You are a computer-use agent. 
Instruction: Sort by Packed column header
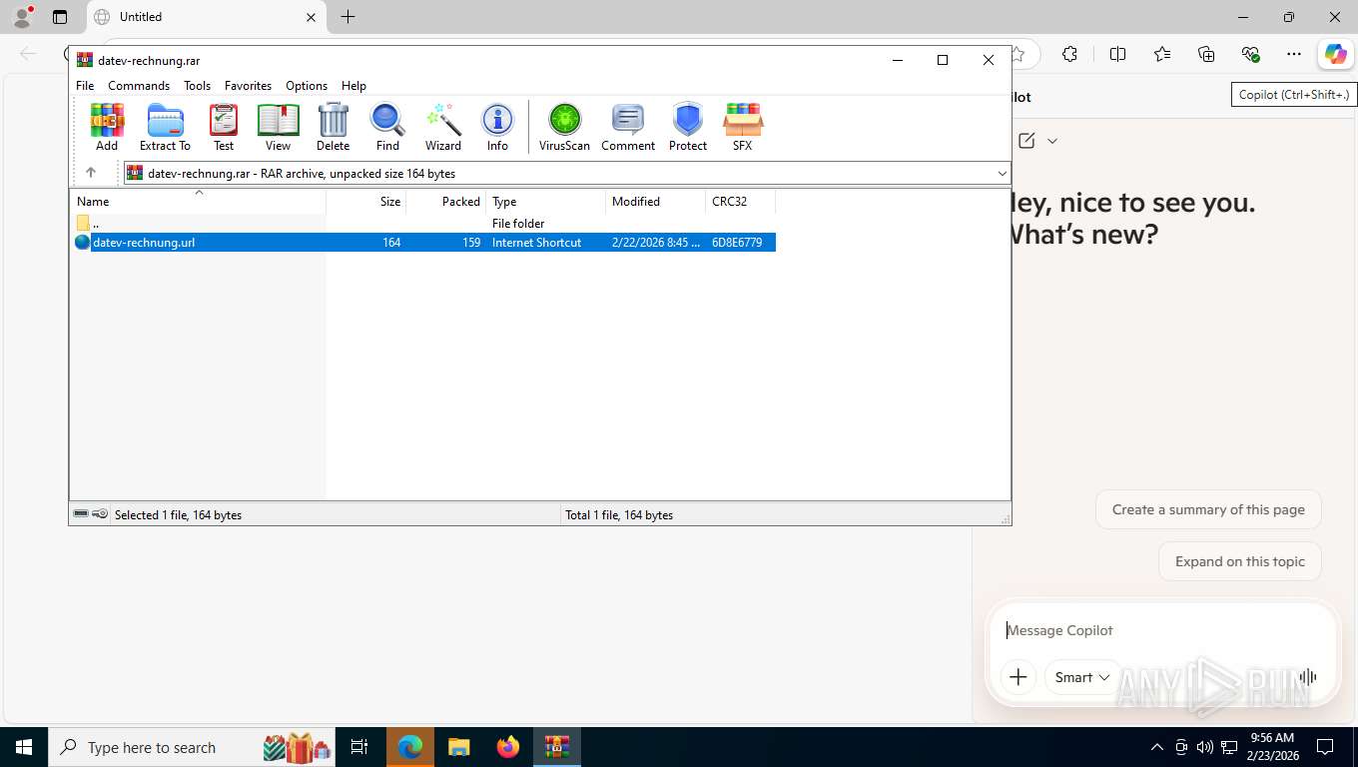(x=446, y=201)
